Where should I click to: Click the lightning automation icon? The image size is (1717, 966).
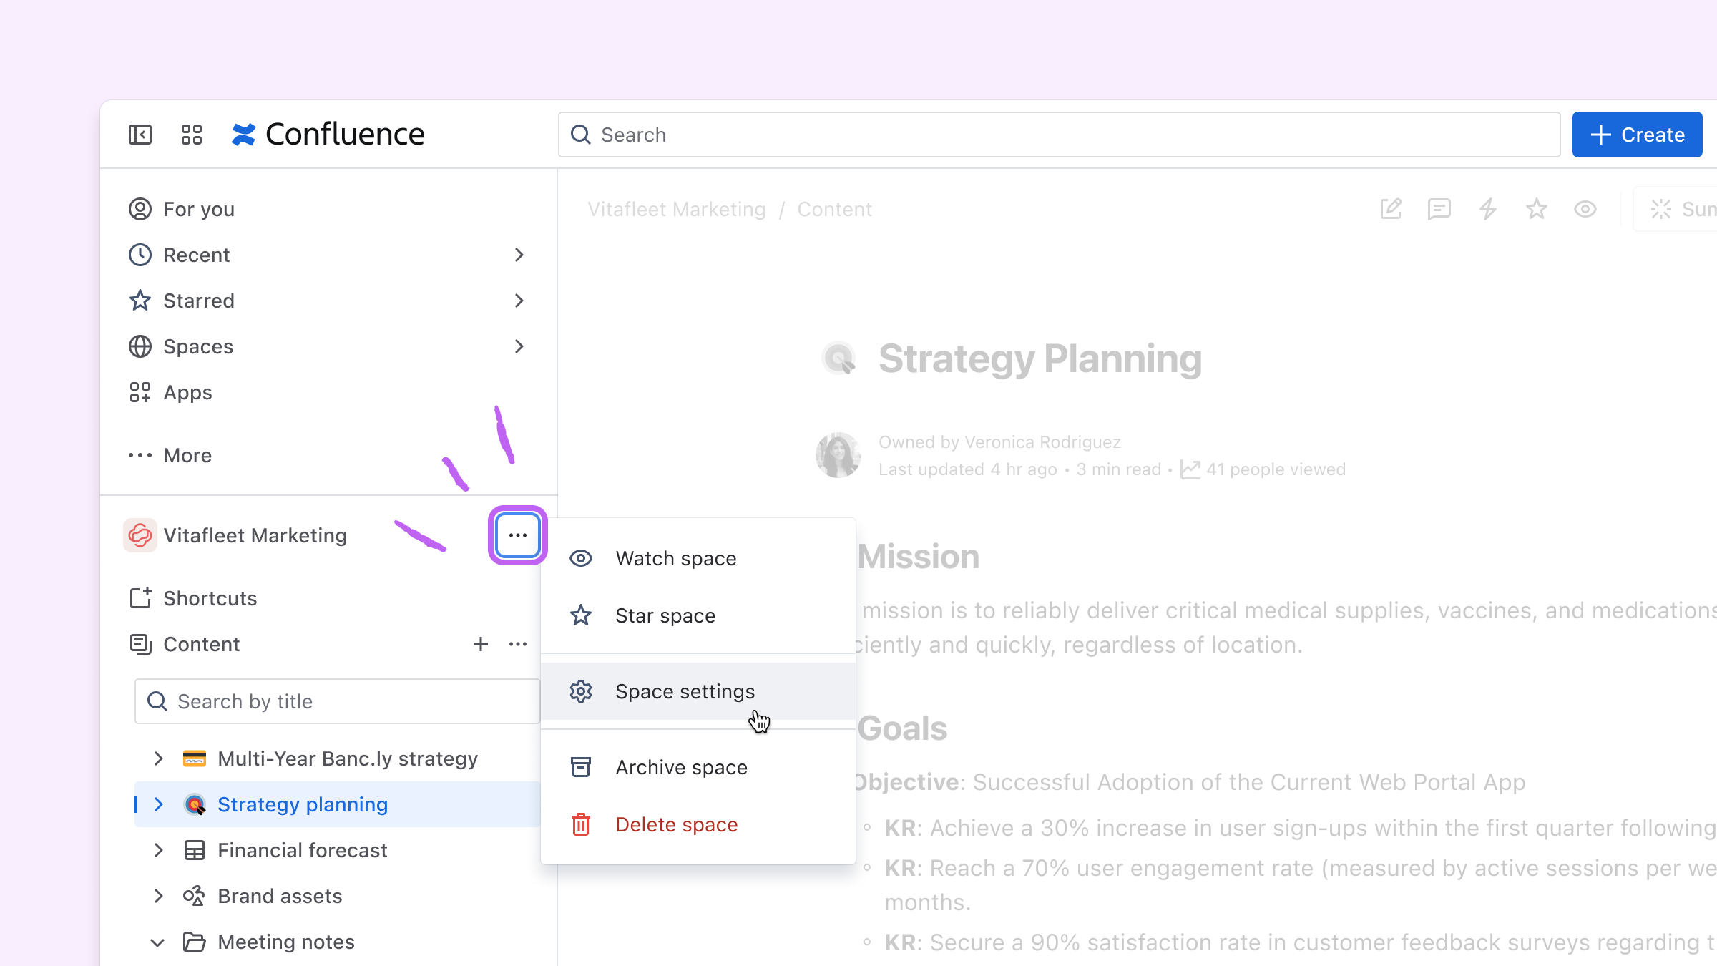tap(1488, 209)
